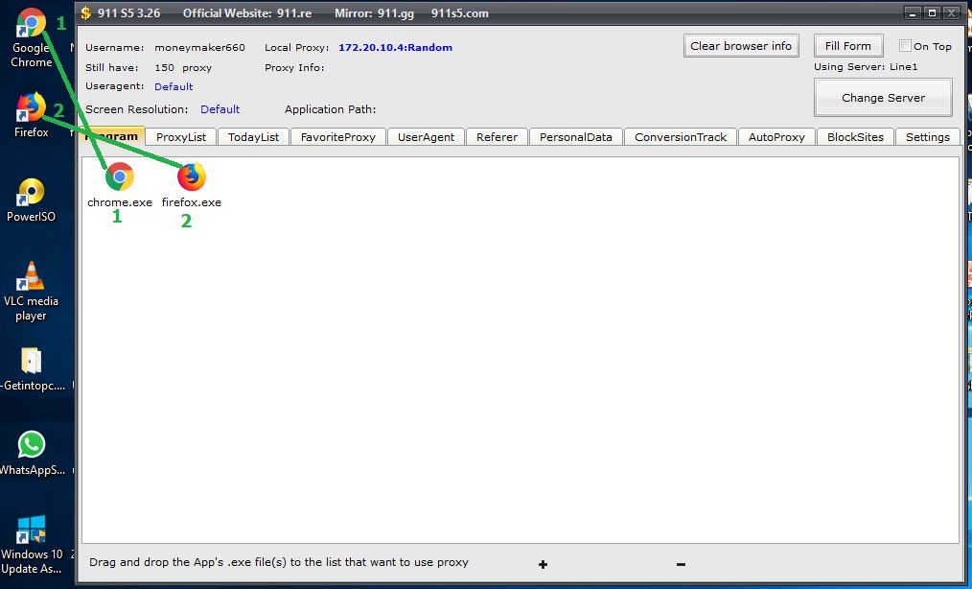Select the VLC media player desktop icon
The image size is (972, 589).
coord(31,280)
